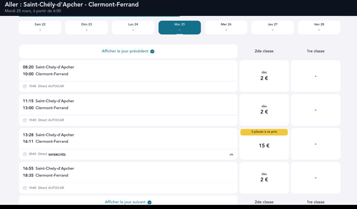Click the clock icon next to 2h43
Screen dimensions: 357x209
[x=25, y=154]
